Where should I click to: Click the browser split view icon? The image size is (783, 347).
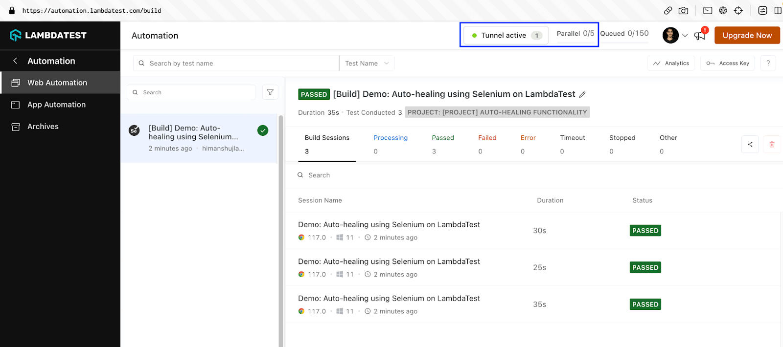pos(778,10)
